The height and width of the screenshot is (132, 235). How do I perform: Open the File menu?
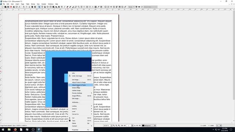click(4, 4)
